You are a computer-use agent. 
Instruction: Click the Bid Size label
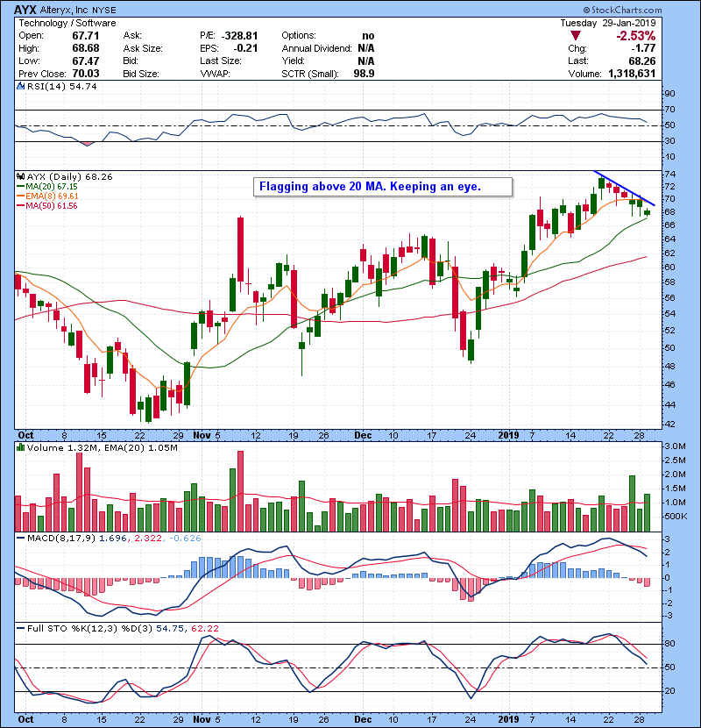(x=141, y=74)
